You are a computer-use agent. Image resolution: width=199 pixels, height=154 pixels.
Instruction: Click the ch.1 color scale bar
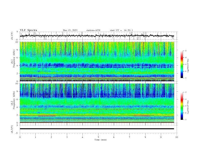coord(182,64)
